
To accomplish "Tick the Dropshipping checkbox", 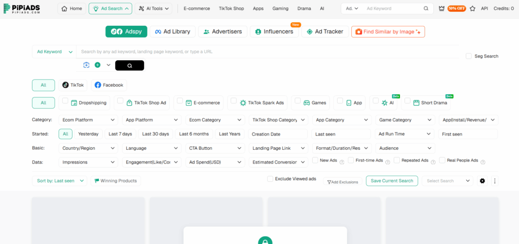I will pyautogui.click(x=65, y=101).
